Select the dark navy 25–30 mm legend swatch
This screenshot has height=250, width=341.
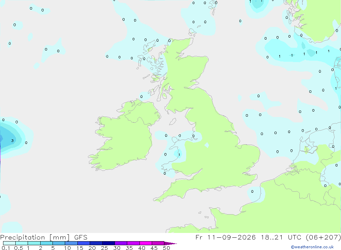pyautogui.click(x=108, y=243)
